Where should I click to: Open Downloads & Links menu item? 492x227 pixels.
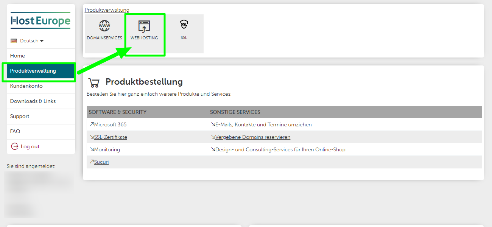click(33, 101)
